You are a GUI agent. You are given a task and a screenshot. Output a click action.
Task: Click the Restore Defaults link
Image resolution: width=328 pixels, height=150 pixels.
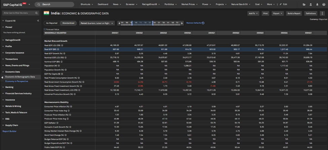[193, 23]
